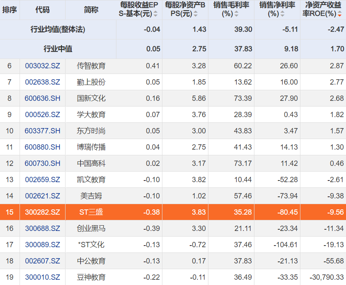The image size is (346, 285).
Task: Click the 排序 column header
Action: 10,10
